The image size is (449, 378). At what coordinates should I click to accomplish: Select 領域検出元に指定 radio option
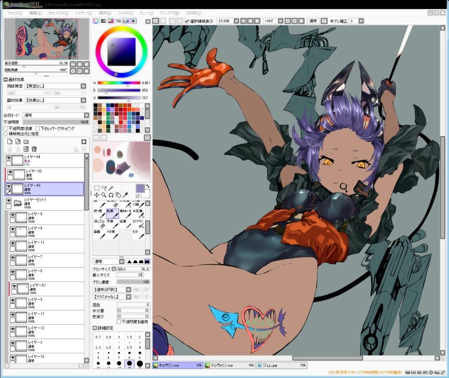[x=6, y=134]
